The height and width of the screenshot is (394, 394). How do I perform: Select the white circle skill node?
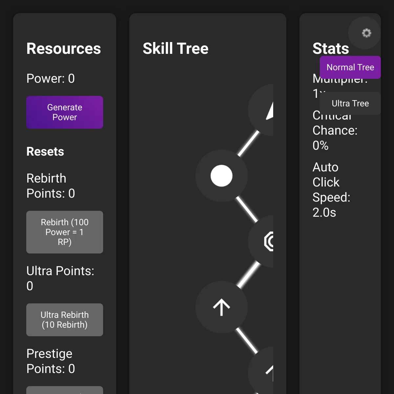(221, 176)
